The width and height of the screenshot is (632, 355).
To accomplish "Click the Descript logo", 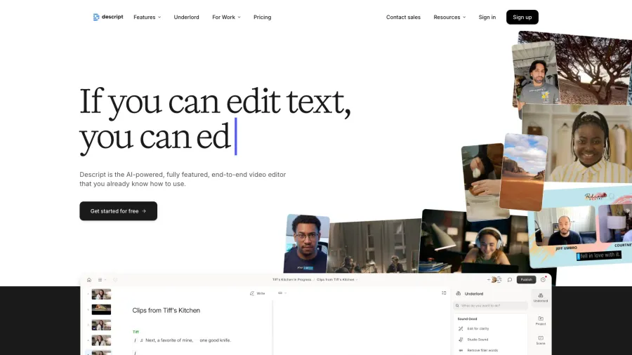I will [108, 17].
